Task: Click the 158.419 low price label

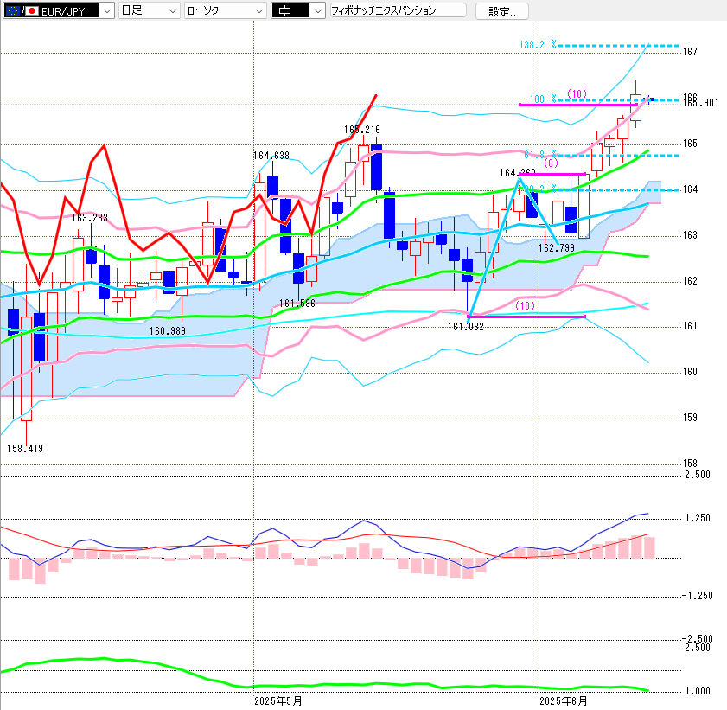Action: [24, 449]
